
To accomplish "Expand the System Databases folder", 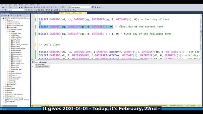I will [x=6, y=22].
